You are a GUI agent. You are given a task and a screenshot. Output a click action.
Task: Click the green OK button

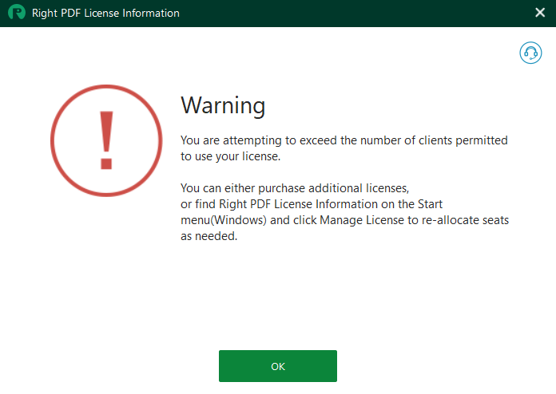(x=278, y=366)
